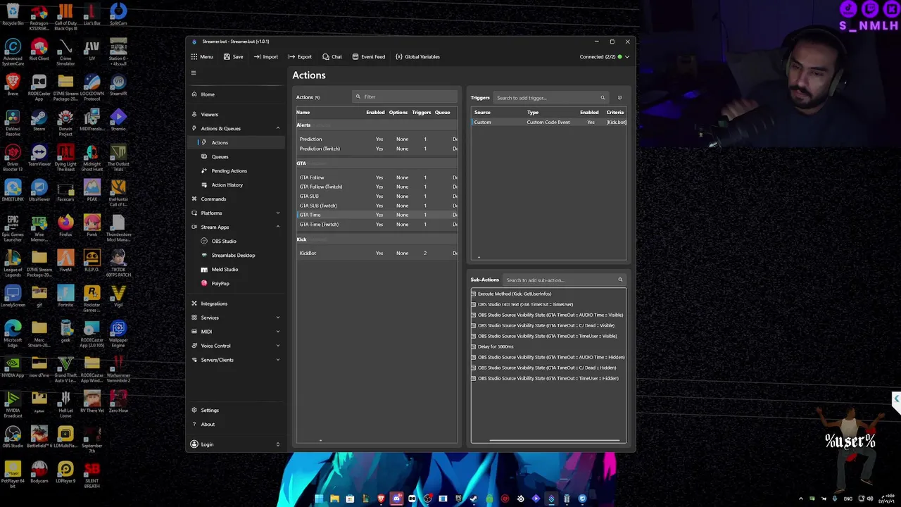
Task: Click the sub-actions horizontal scrollbar
Action: 554,441
